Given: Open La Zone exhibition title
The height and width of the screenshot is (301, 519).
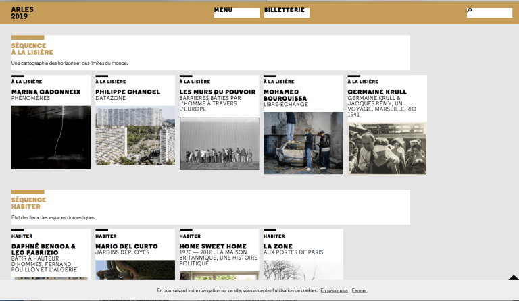Looking at the screenshot, I should pos(278,246).
